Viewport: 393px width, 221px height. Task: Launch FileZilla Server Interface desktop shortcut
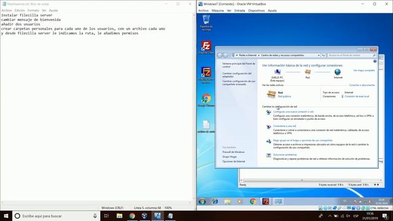pos(206,75)
